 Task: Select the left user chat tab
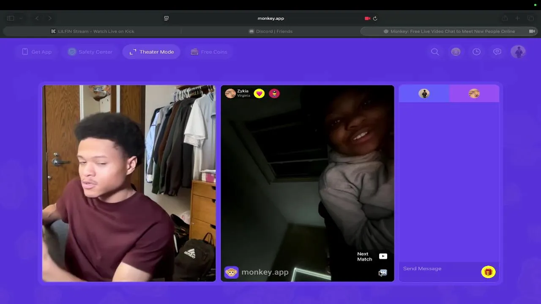424,94
